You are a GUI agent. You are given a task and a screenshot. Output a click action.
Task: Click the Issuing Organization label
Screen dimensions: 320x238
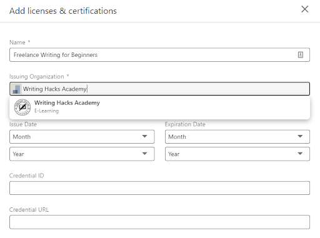click(x=37, y=76)
